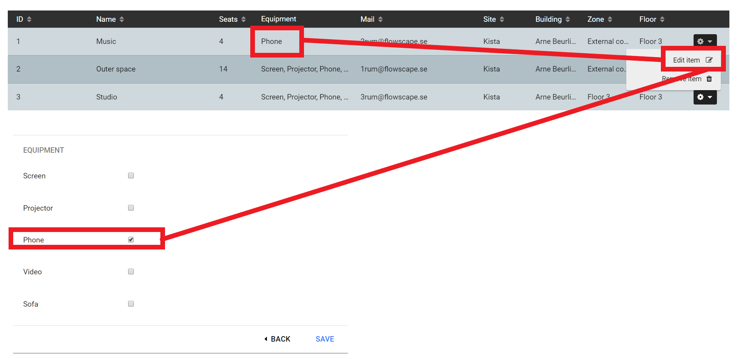Screen dimensions: 736x361
Task: Sort table by Seats column
Action: click(232, 19)
